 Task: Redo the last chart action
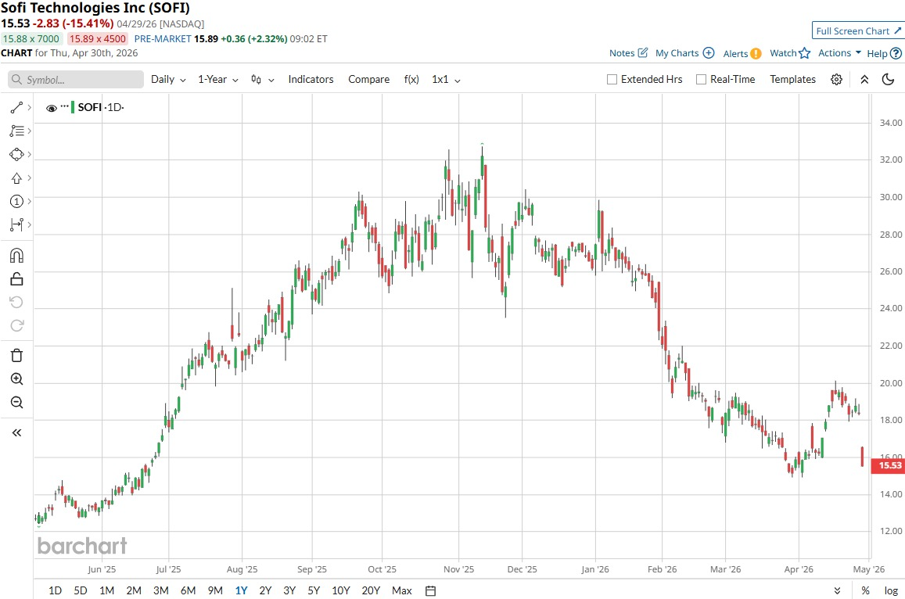(x=16, y=325)
